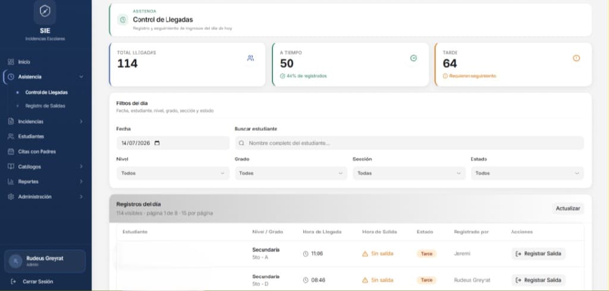Click the warning triangle in the 11:06 row
This screenshot has width=609, height=291.
[365, 254]
